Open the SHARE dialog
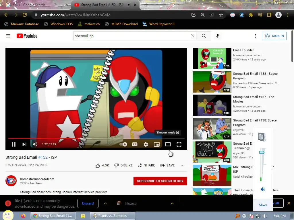This screenshot has height=220, width=294. (146, 165)
